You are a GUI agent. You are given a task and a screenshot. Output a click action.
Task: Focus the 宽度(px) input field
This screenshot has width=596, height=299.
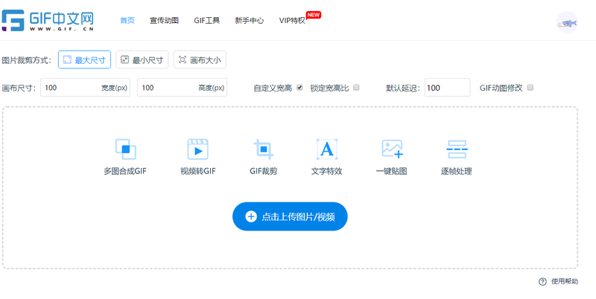point(85,87)
